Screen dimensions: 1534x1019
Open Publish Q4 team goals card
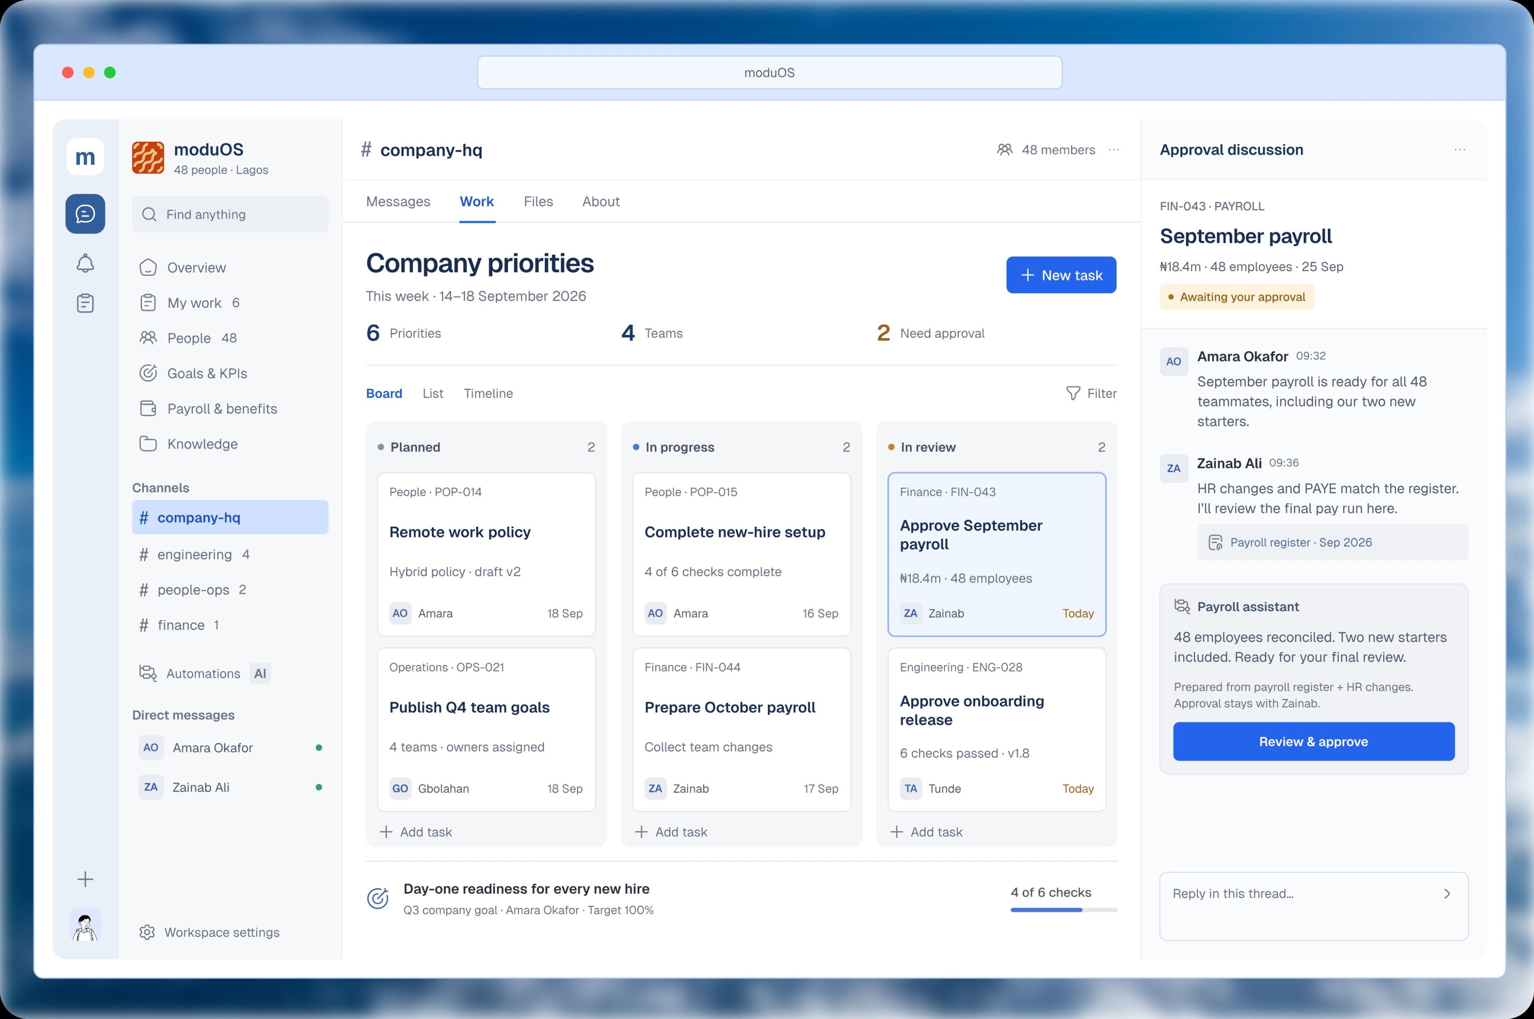pos(486,729)
